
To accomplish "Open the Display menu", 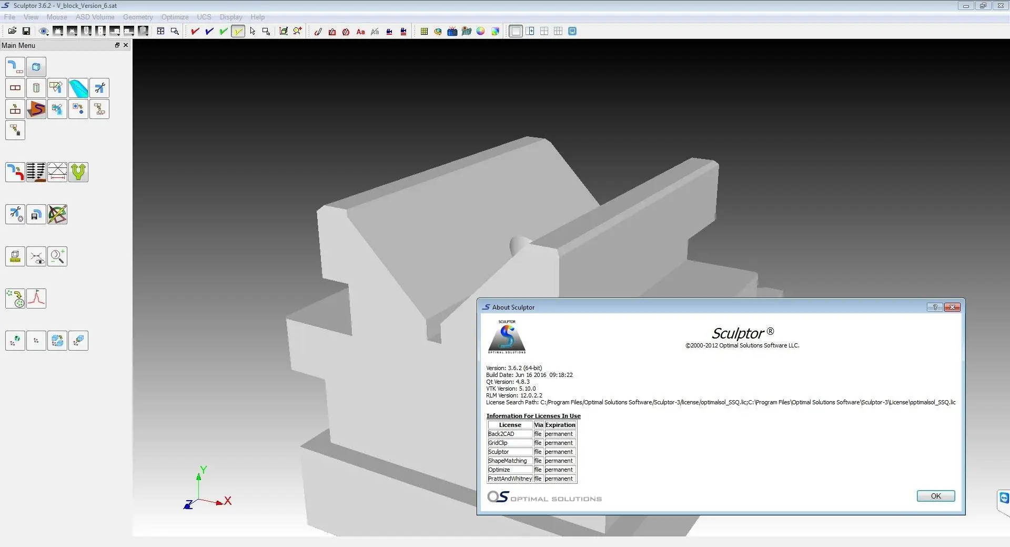I will [231, 17].
